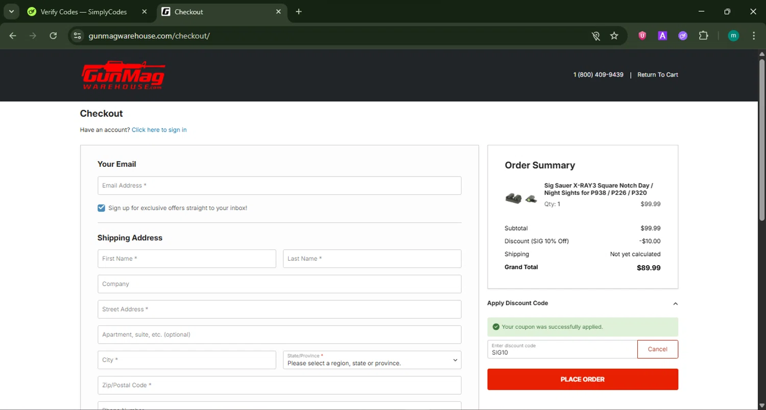Open the Extensions puzzle icon
Image resolution: width=766 pixels, height=410 pixels.
tap(703, 36)
